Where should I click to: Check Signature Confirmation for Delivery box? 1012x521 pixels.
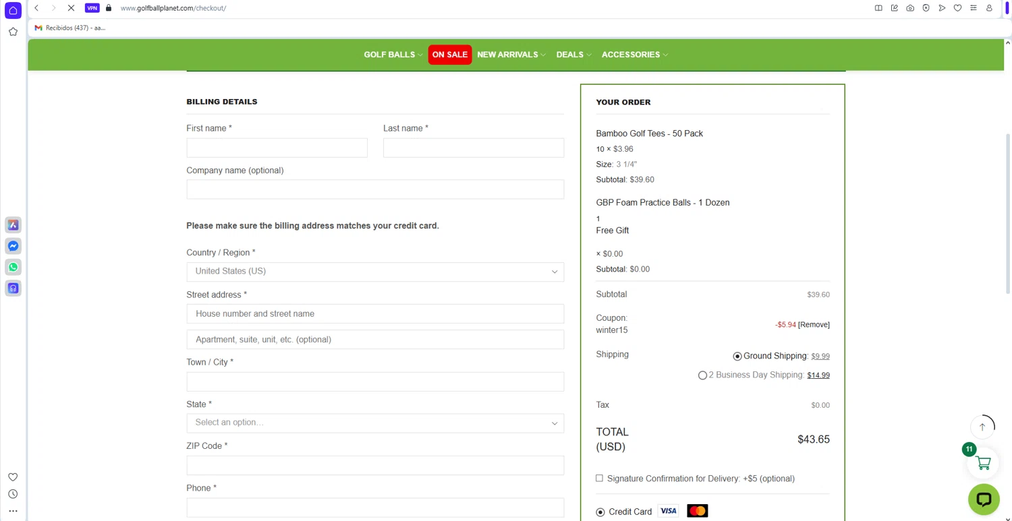tap(599, 478)
